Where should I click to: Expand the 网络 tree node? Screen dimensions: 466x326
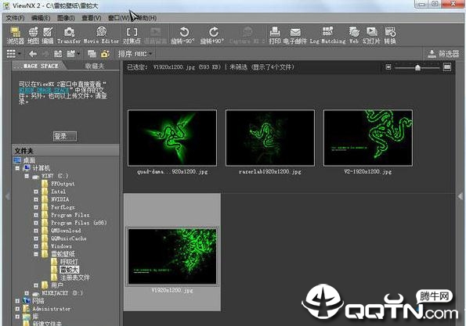click(x=17, y=301)
